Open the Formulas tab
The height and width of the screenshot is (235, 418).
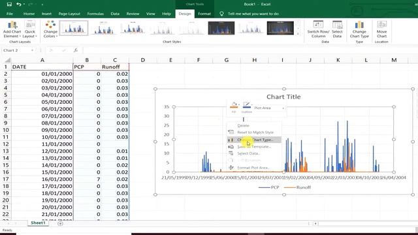[x=95, y=14]
